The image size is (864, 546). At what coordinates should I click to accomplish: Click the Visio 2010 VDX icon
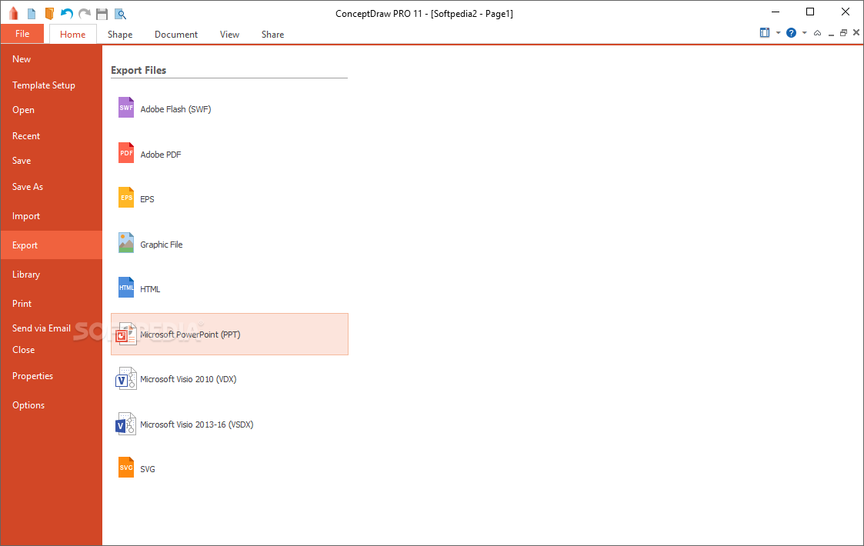125,378
